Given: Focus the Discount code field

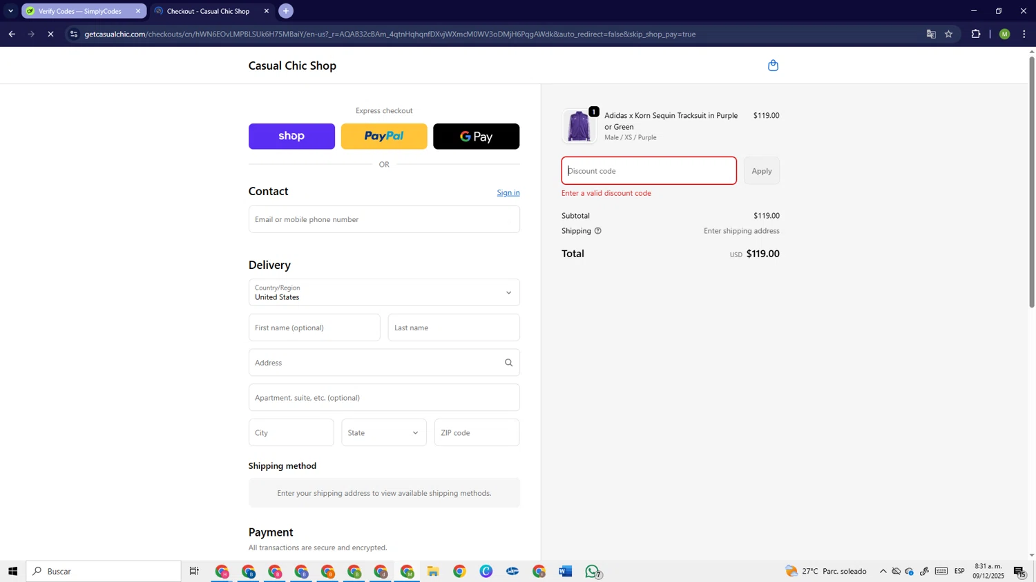Looking at the screenshot, I should [649, 171].
